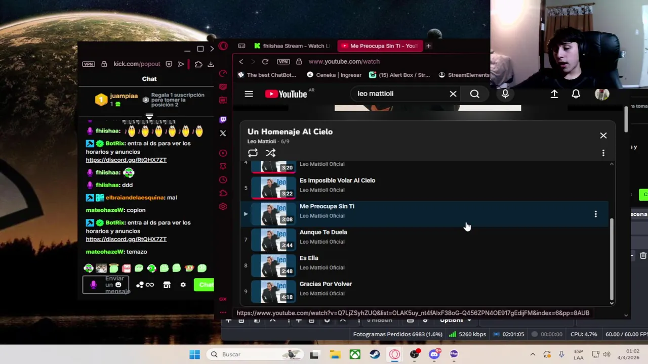
Task: Open the downloads icon in the kick window
Action: 211,64
